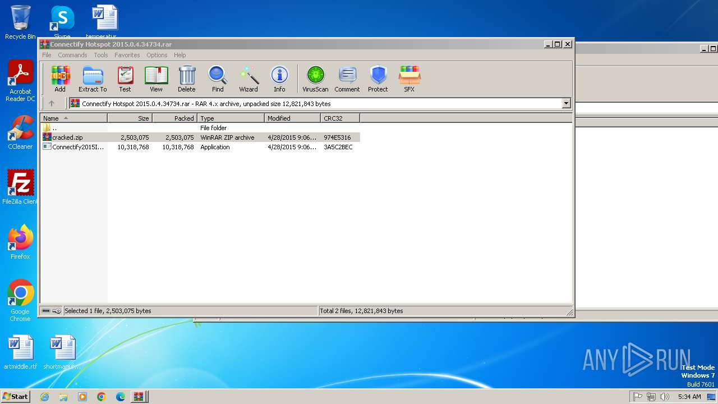Viewport: 718px width, 404px height.
Task: Click the Extract To toolbar icon
Action: pos(93,79)
